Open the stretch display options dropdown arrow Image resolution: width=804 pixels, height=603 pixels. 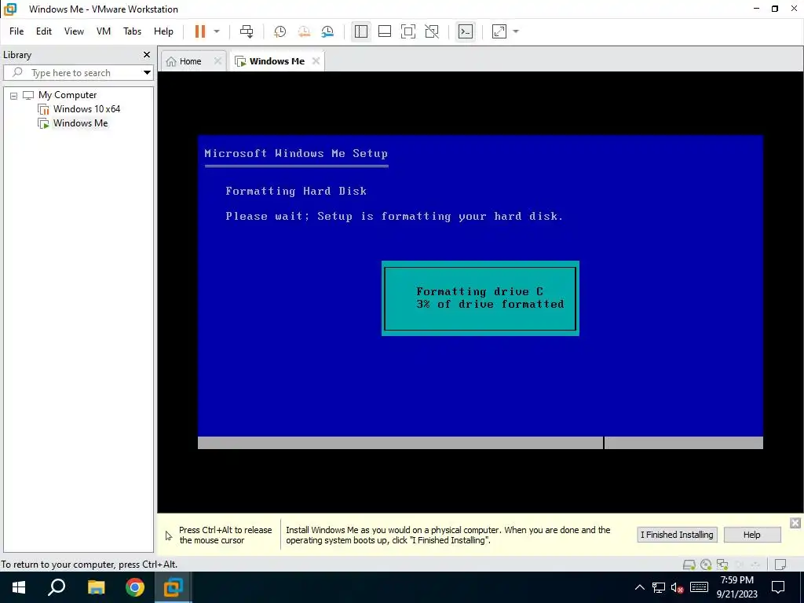tap(516, 31)
